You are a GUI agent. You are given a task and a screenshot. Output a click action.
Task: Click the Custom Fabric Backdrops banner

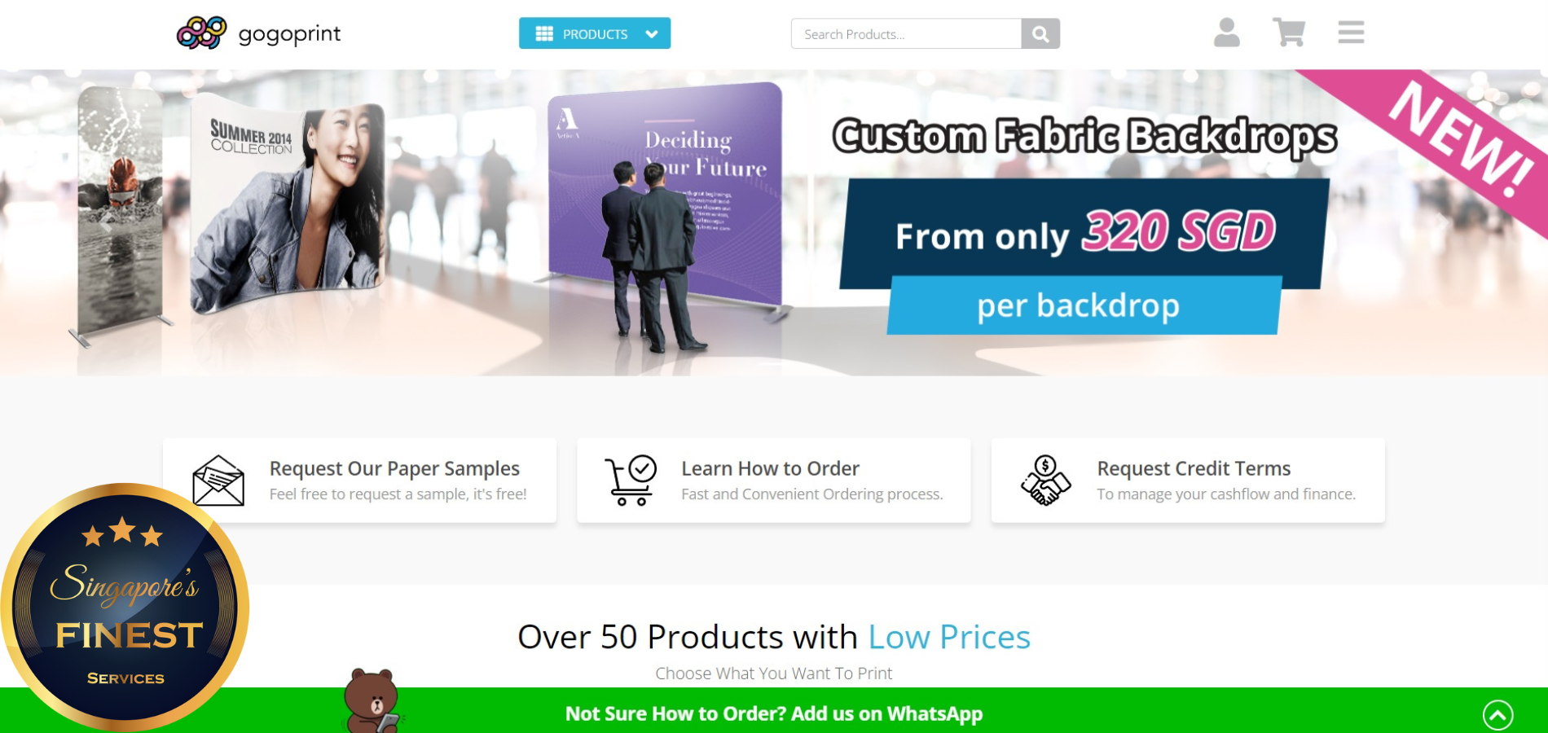[774, 222]
